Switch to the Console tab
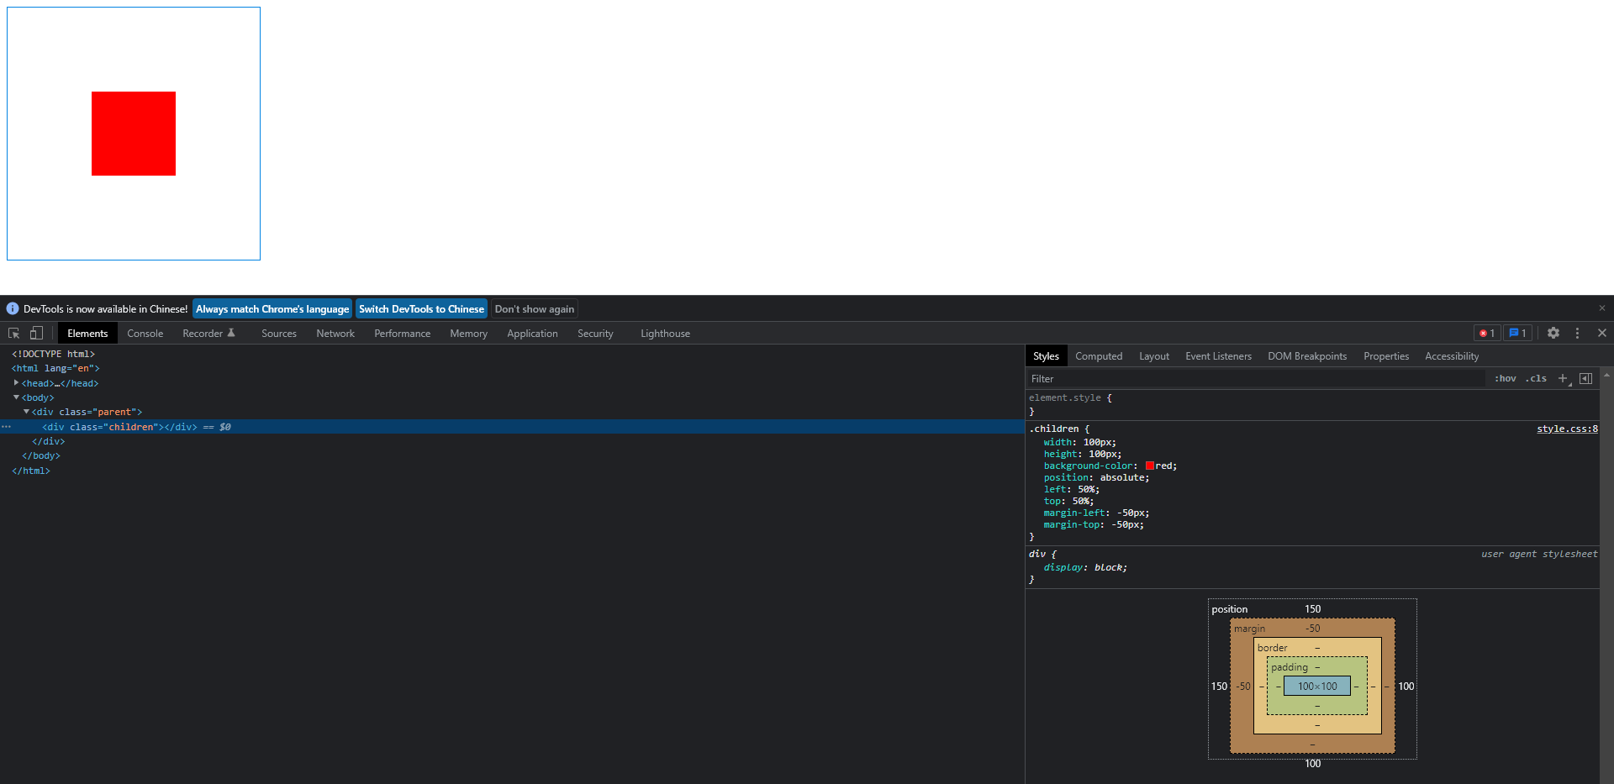The height and width of the screenshot is (784, 1614). click(x=145, y=334)
